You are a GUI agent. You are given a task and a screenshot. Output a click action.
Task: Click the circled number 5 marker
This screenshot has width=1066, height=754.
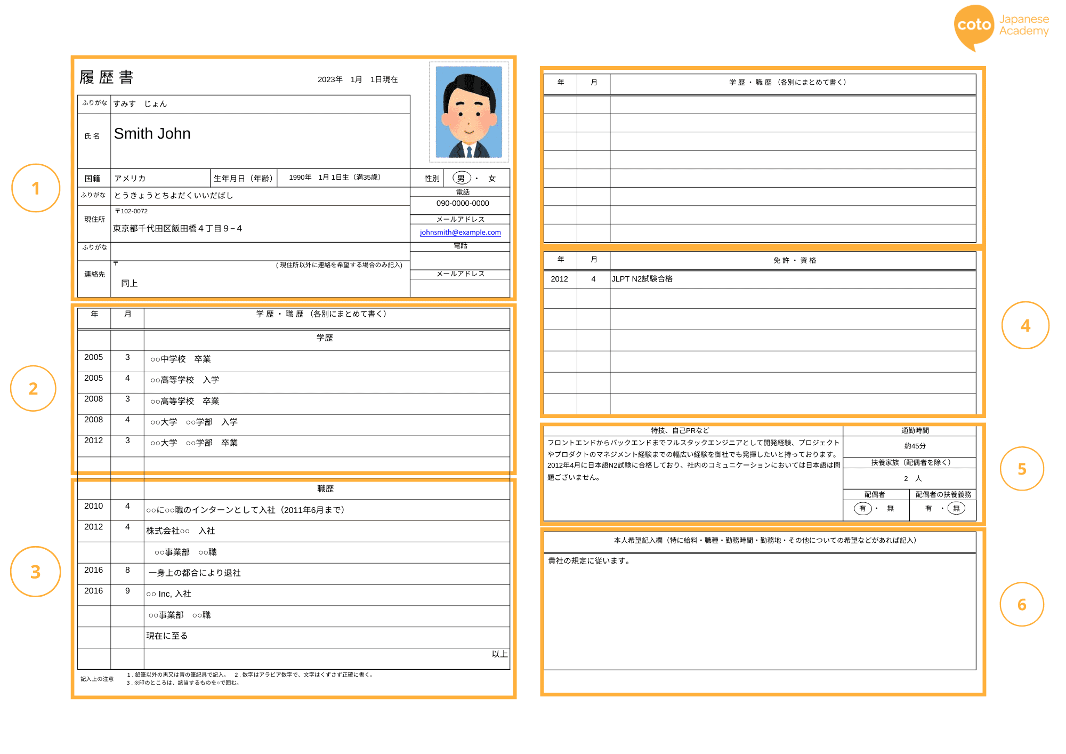[x=1022, y=469]
